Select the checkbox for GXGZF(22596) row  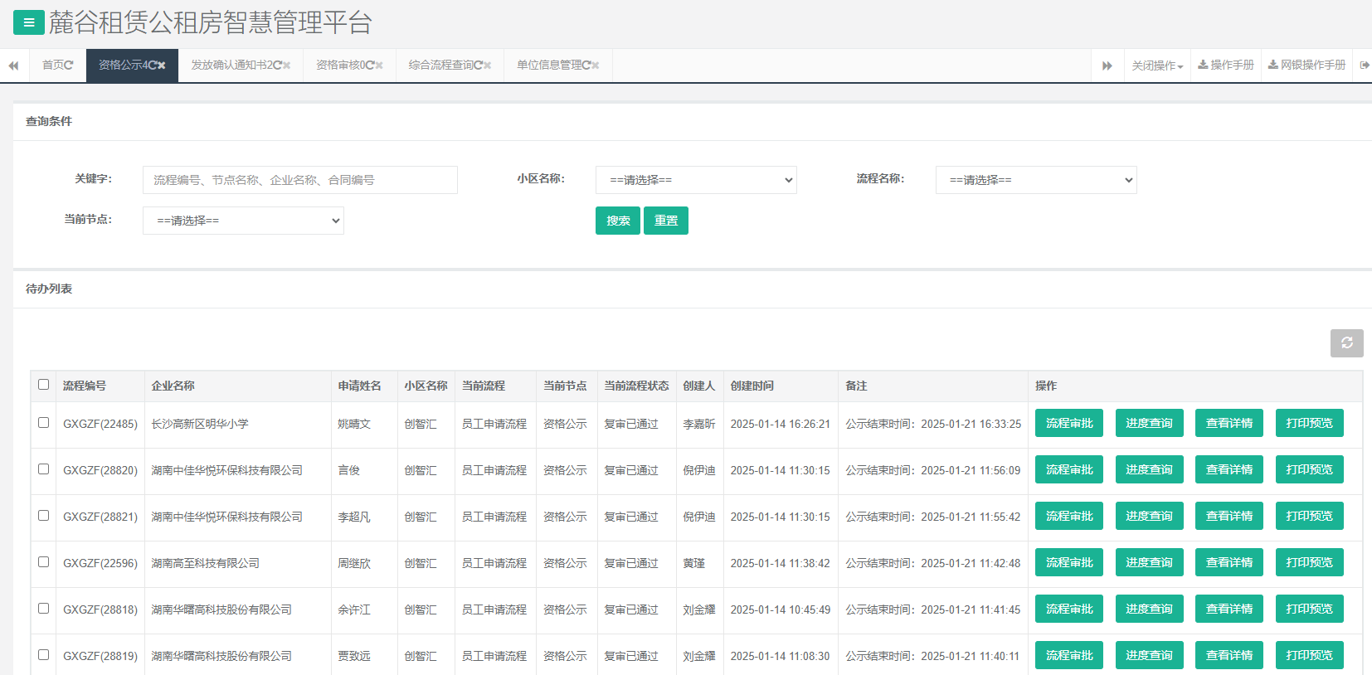click(44, 562)
